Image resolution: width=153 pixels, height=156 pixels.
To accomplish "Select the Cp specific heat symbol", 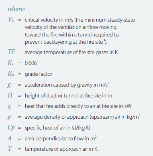I will pyautogui.click(x=11, y=128).
